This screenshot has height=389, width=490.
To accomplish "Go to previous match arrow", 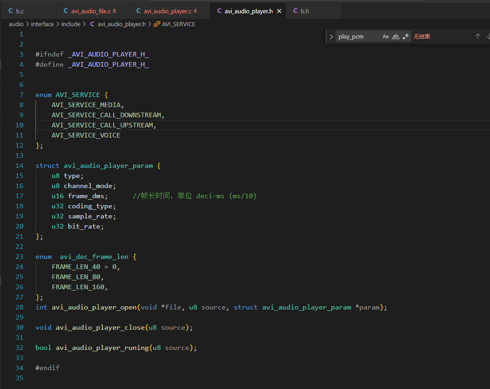I will (x=478, y=36).
